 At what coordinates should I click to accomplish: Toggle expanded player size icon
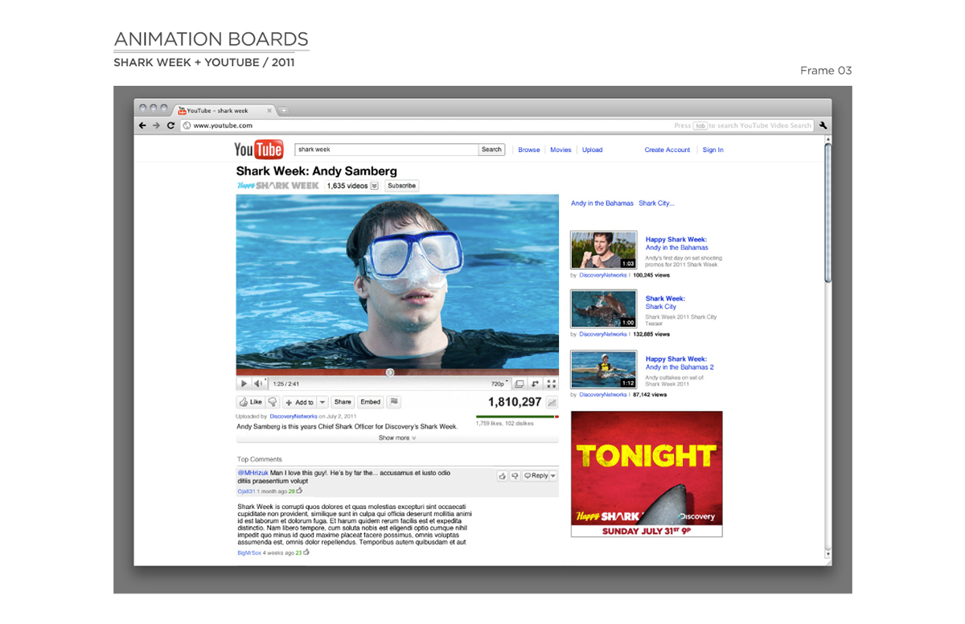pos(536,384)
